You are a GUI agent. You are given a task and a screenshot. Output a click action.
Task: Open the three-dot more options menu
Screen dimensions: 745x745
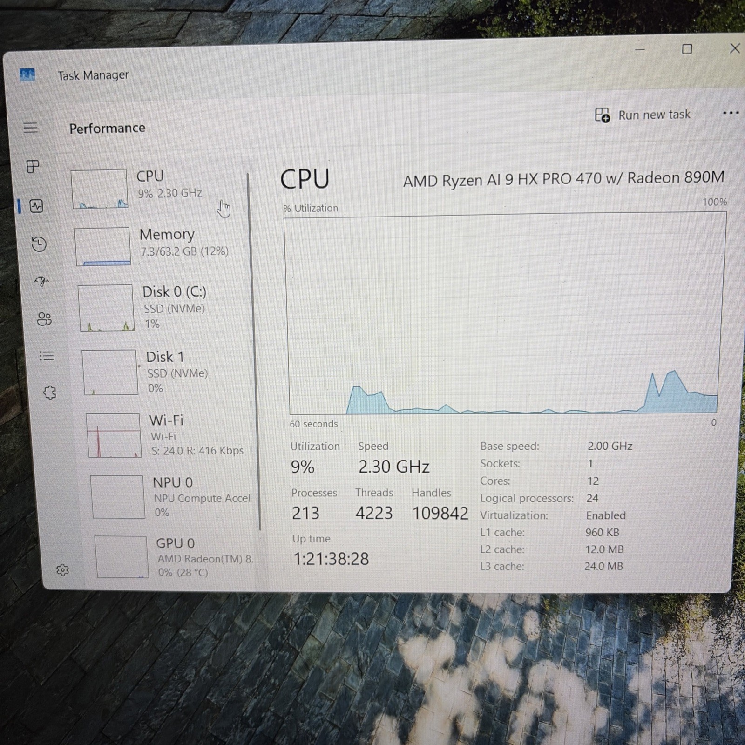(731, 113)
